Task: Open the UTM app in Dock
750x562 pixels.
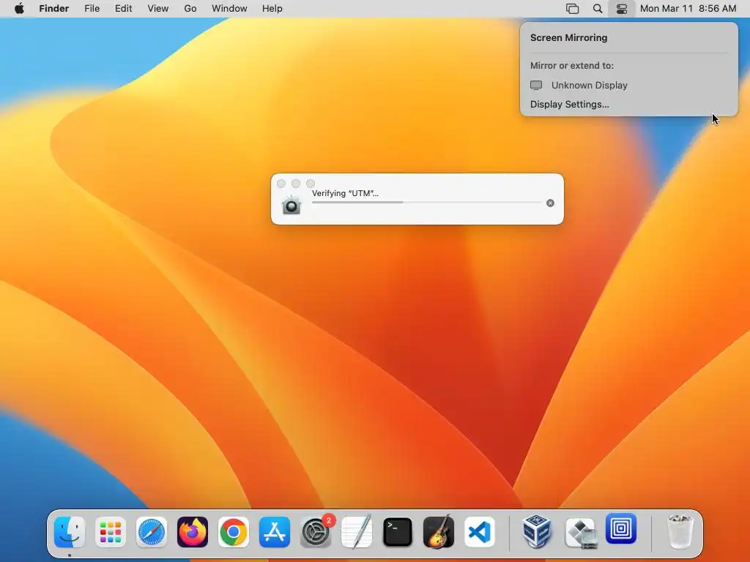Action: click(x=621, y=528)
